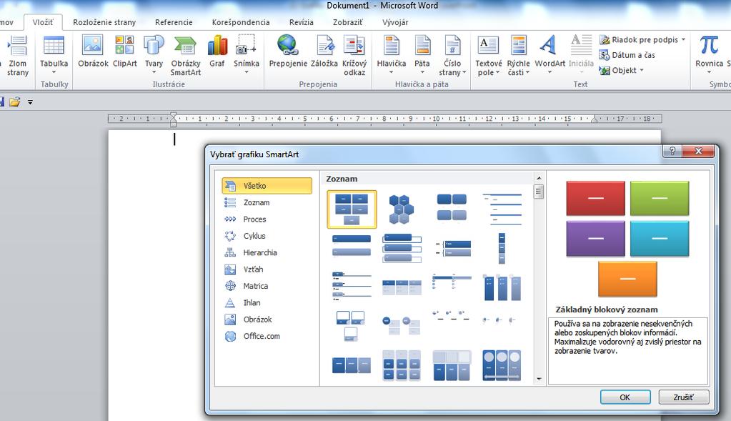Select the Proces category
This screenshot has height=421, width=731.
coord(267,219)
